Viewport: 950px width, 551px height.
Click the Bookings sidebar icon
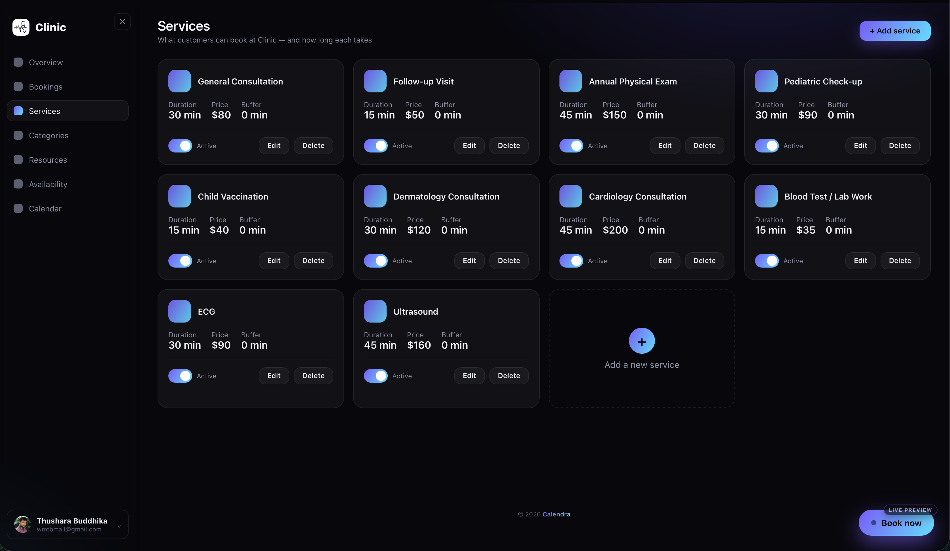tap(18, 86)
